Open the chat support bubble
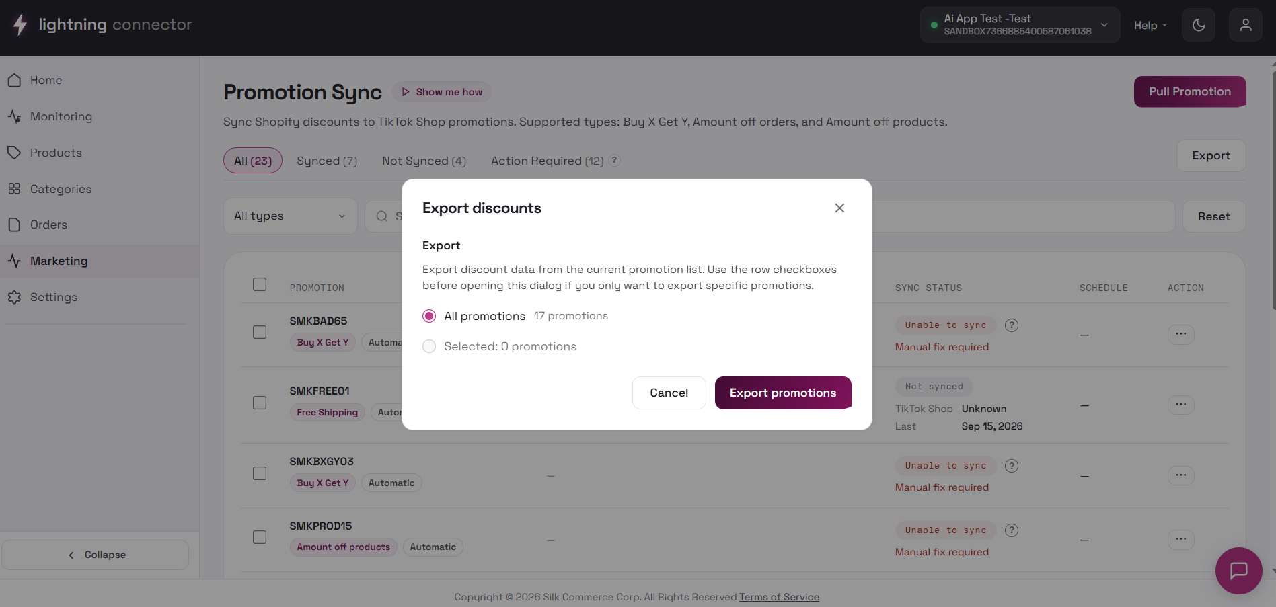 coord(1238,571)
